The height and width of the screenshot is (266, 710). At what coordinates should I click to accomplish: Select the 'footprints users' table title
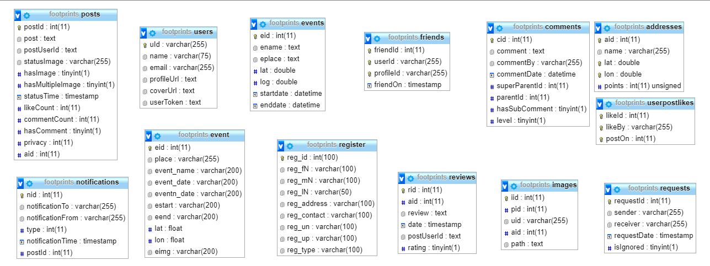pyautogui.click(x=188, y=32)
